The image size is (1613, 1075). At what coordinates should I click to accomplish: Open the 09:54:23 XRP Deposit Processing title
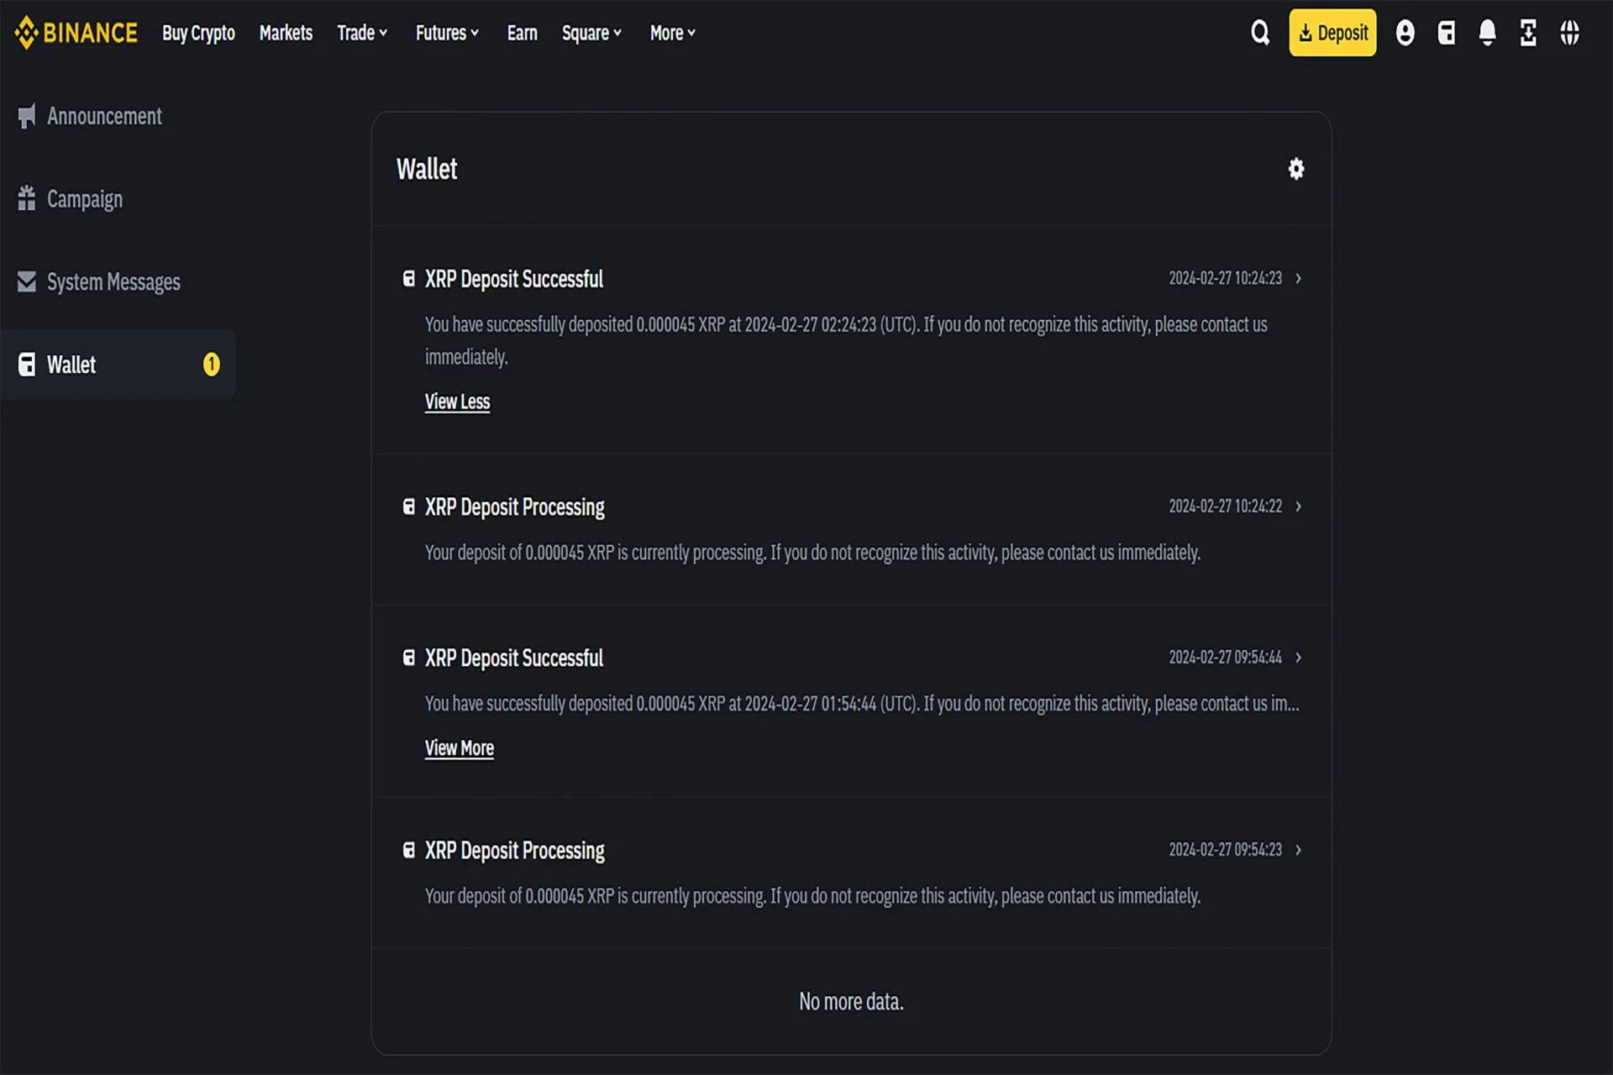[x=514, y=851]
